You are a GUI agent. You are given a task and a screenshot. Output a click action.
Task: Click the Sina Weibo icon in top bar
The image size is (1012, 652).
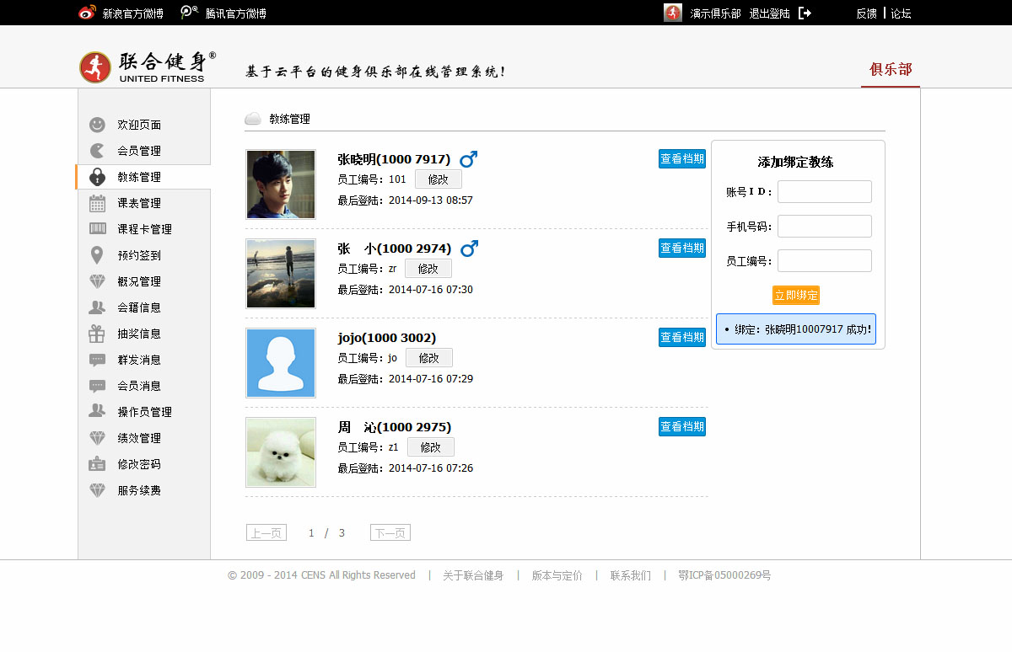click(87, 13)
